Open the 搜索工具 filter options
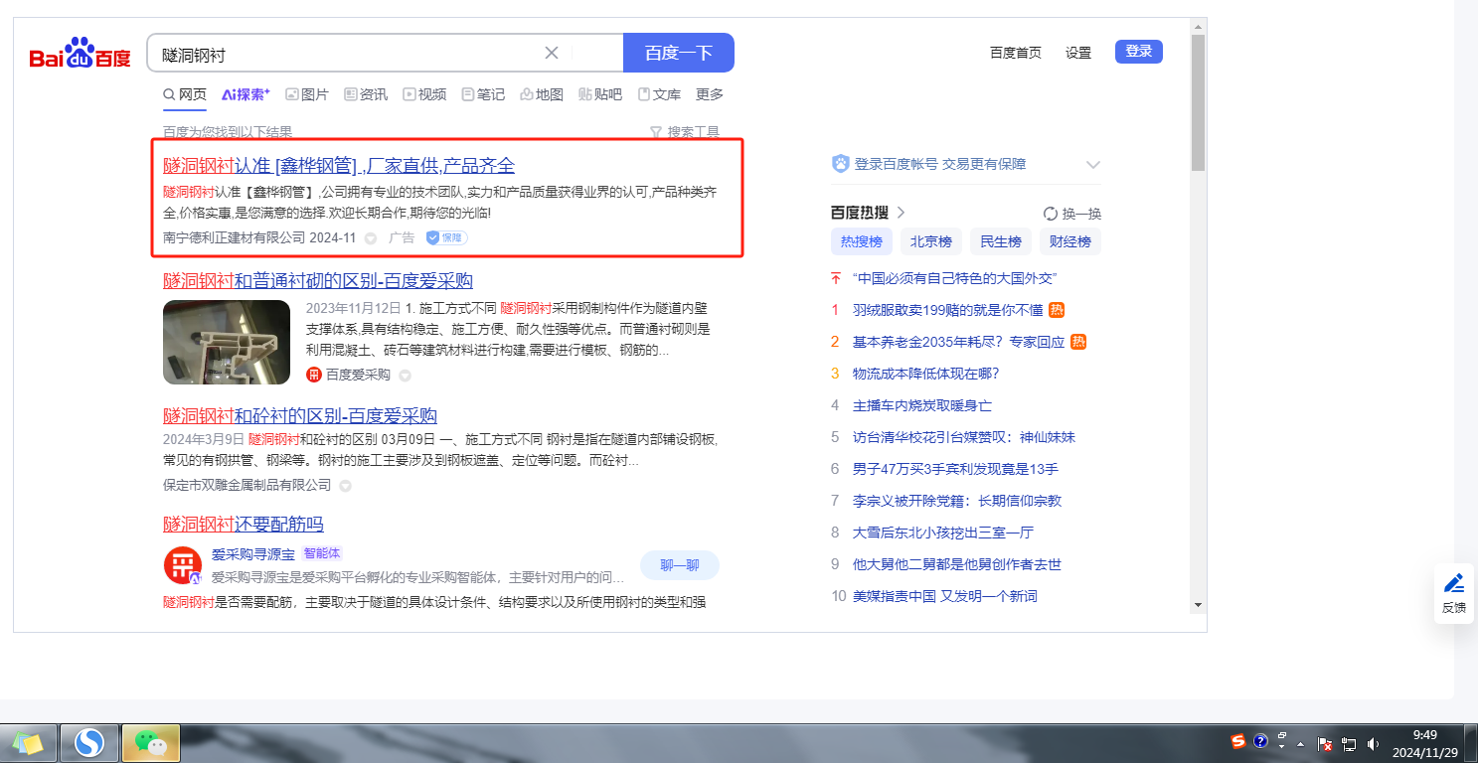Screen dimensions: 1478x763 [684, 132]
